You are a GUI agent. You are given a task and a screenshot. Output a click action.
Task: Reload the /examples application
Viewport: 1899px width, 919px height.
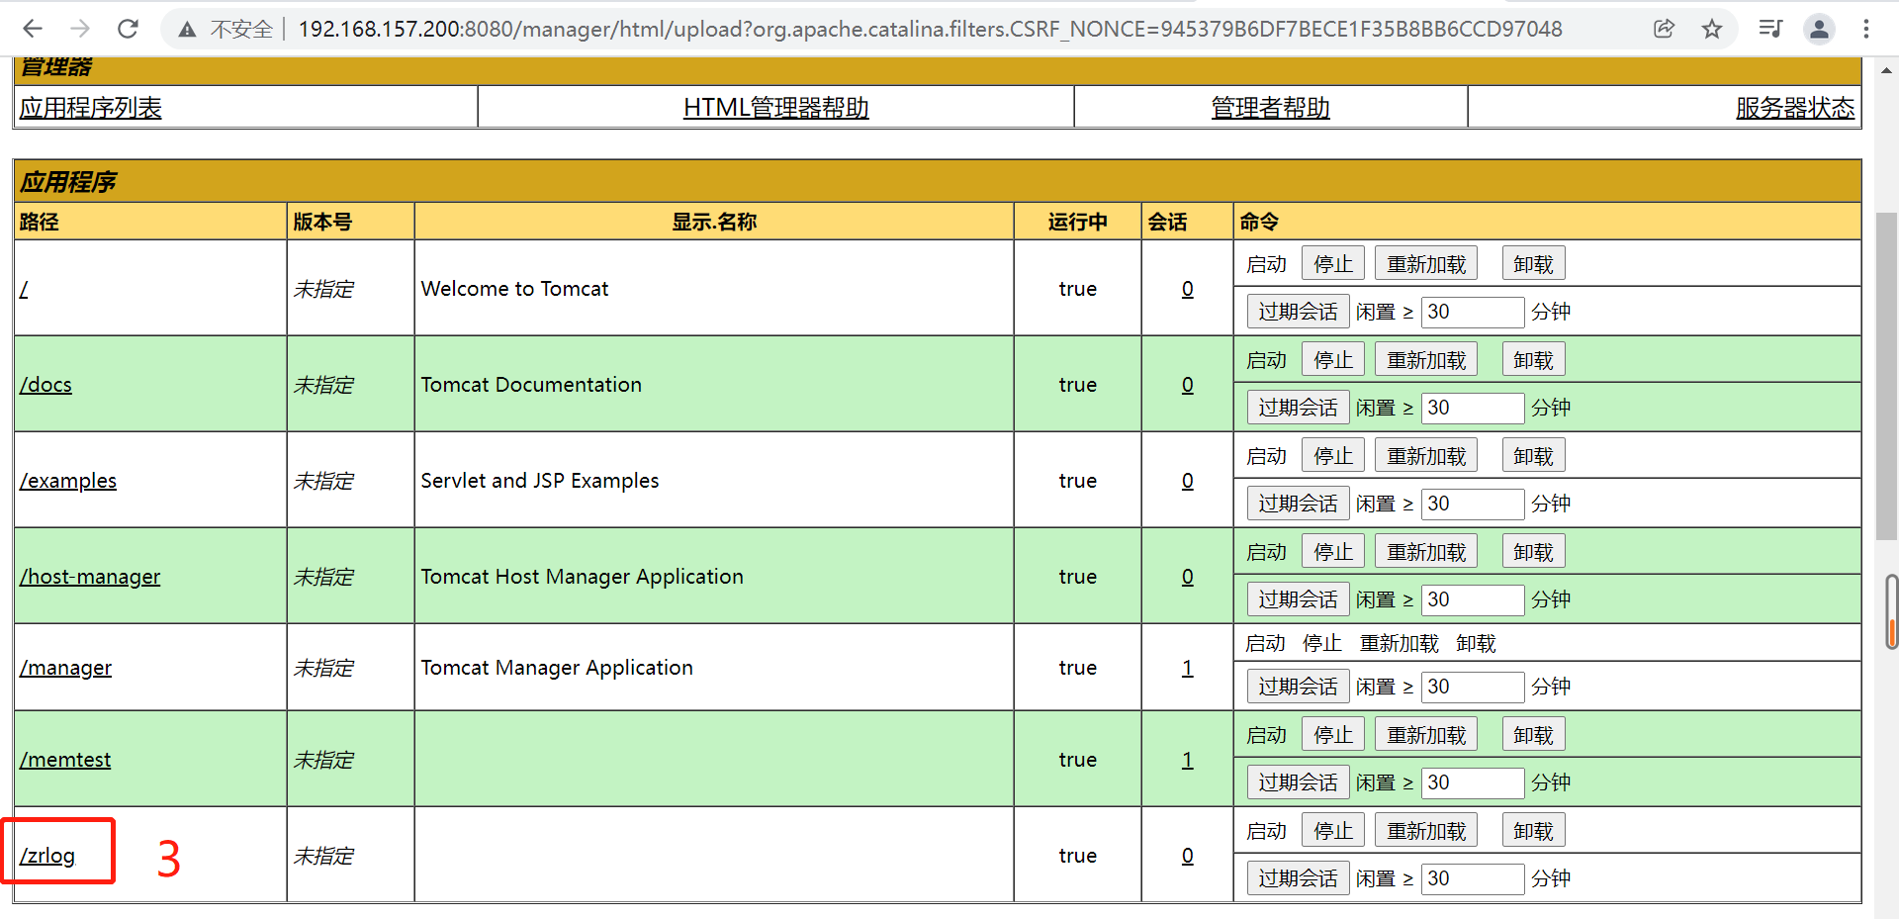(1425, 454)
